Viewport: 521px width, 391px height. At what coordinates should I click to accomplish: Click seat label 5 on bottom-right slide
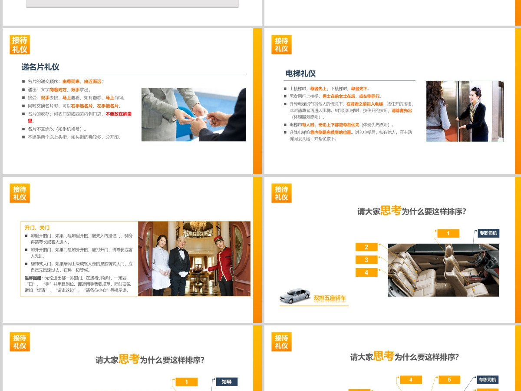(x=449, y=380)
